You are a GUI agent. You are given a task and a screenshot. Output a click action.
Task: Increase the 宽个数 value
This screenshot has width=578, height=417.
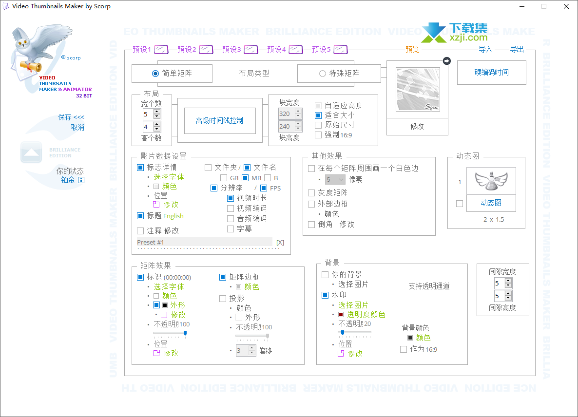pyautogui.click(x=157, y=112)
